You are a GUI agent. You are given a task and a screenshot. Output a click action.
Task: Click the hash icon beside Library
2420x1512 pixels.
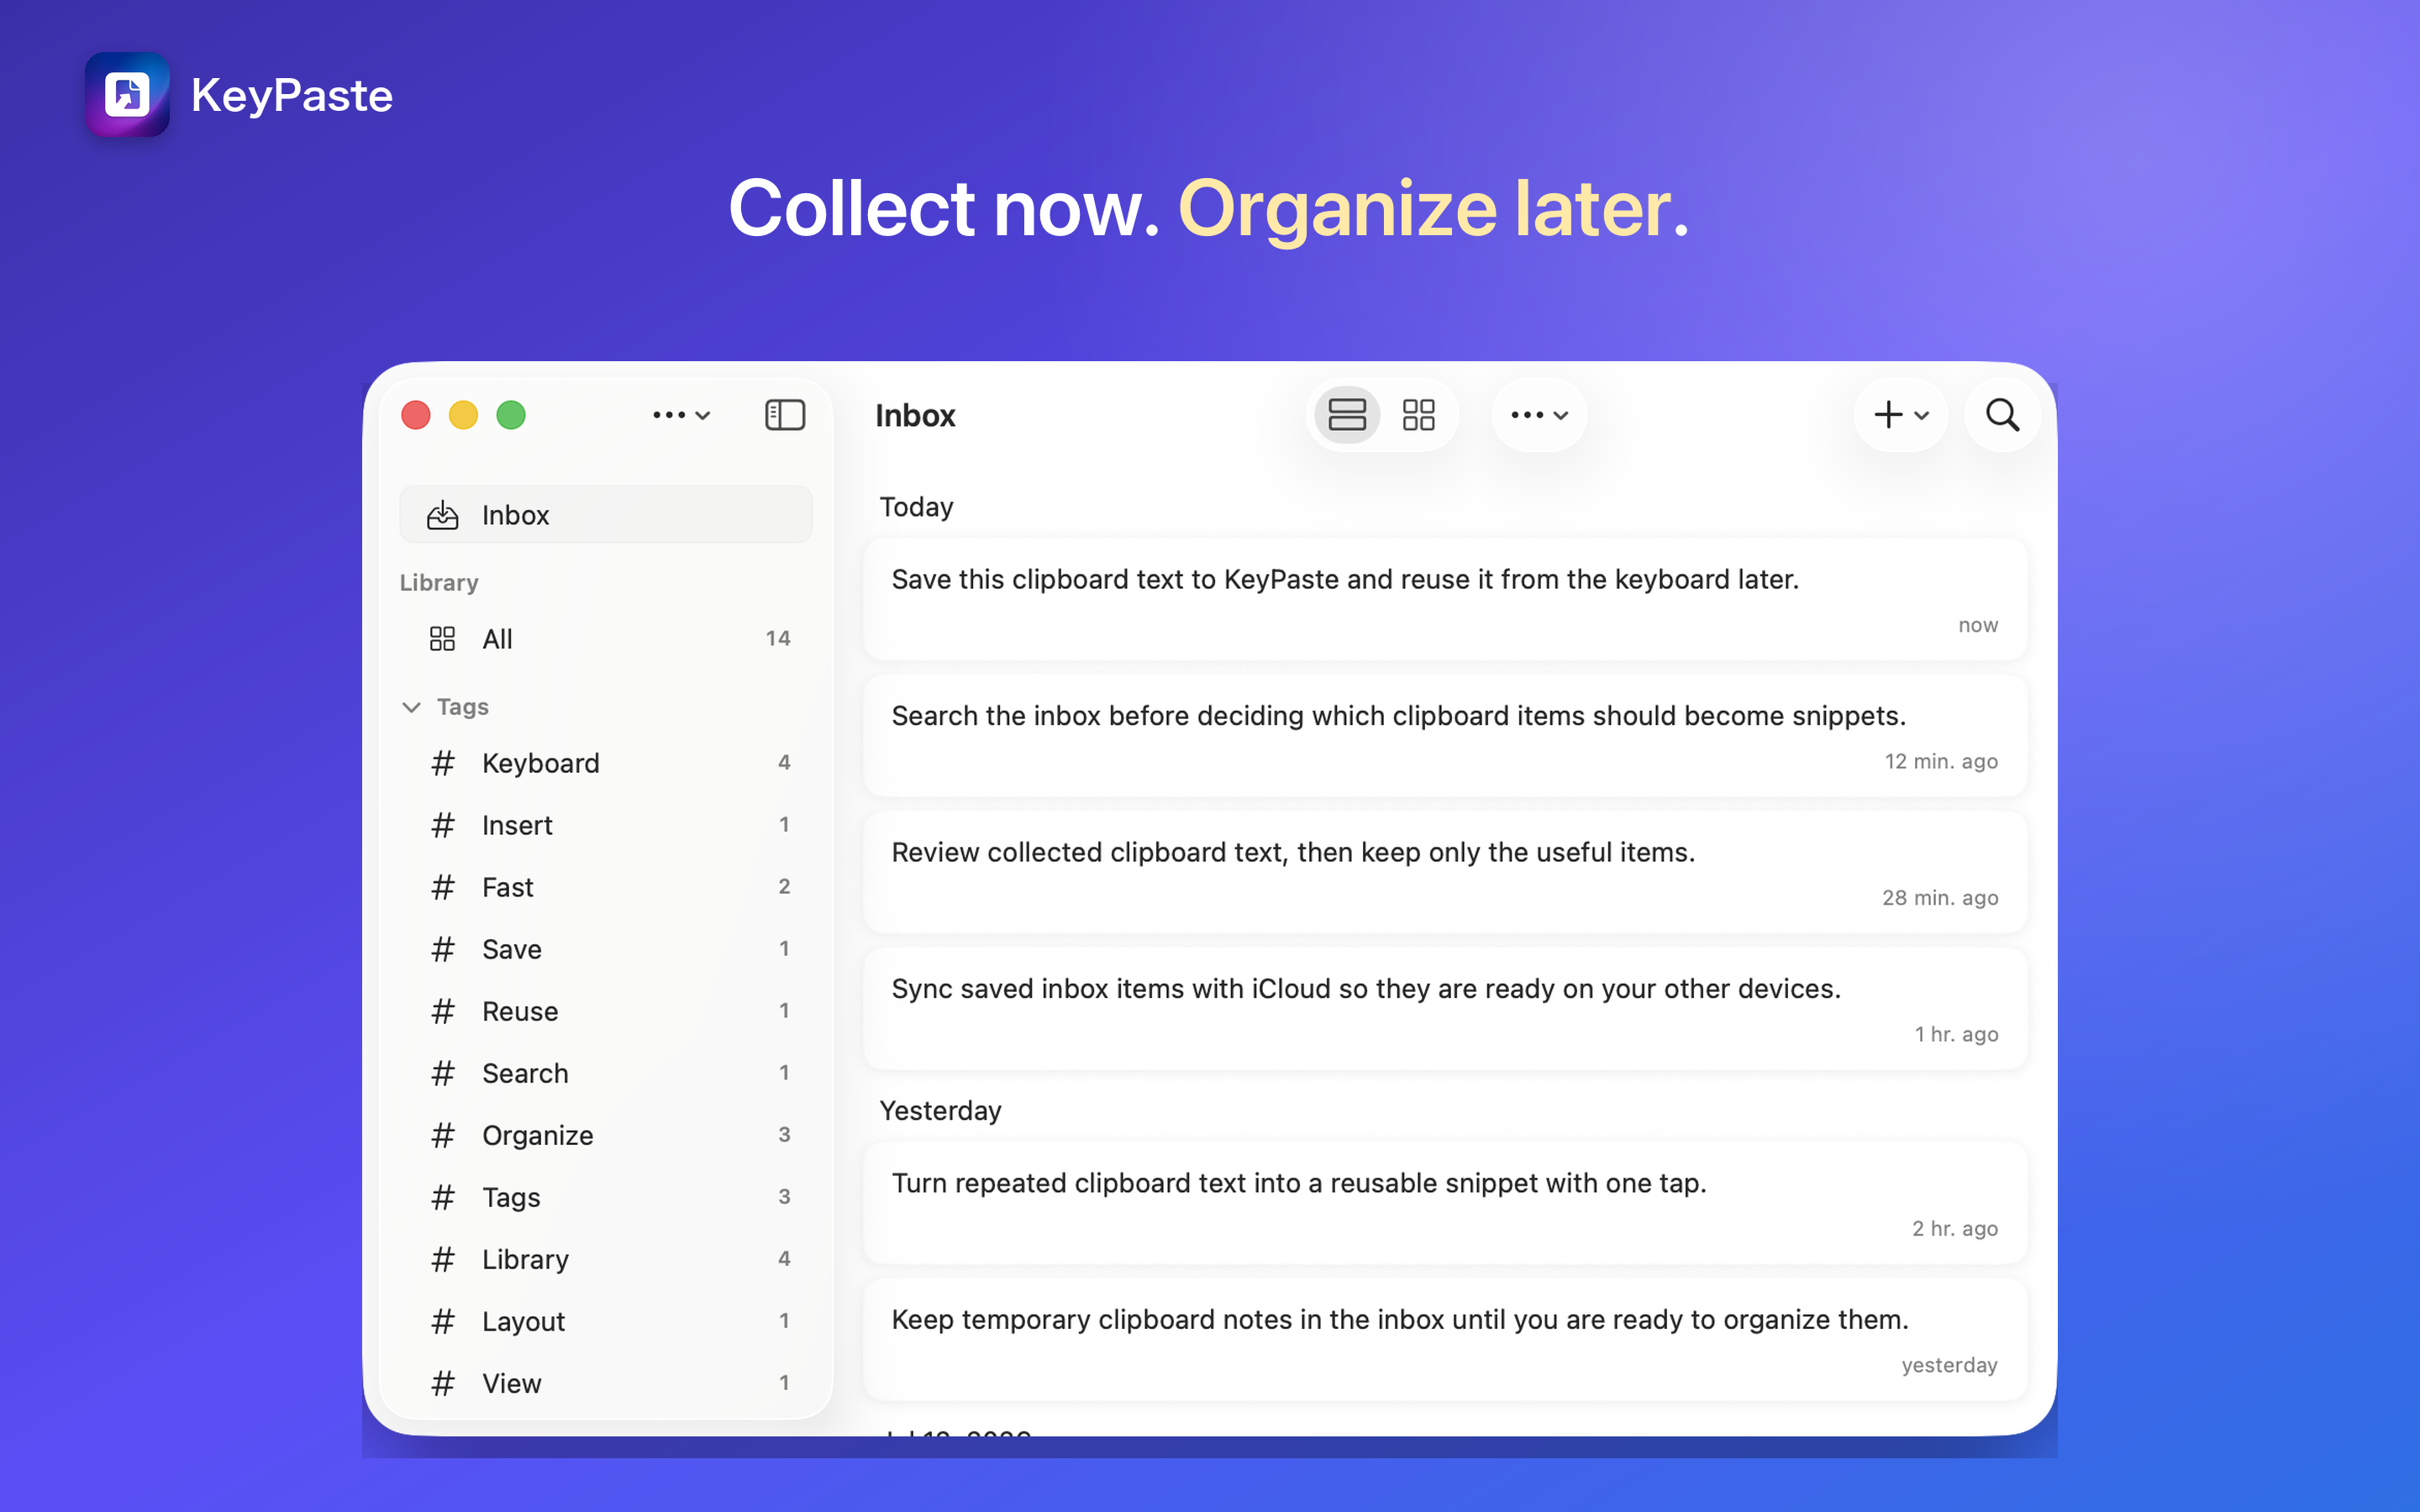coord(442,1259)
